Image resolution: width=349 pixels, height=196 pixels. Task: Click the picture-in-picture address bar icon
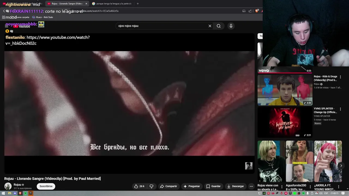click(x=244, y=11)
